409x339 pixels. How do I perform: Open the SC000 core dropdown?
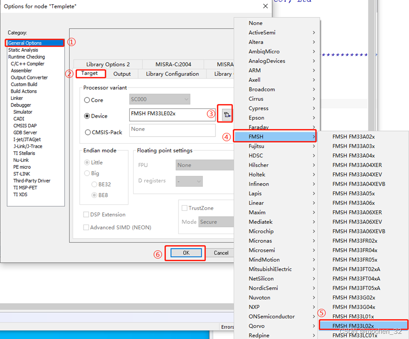160,99
